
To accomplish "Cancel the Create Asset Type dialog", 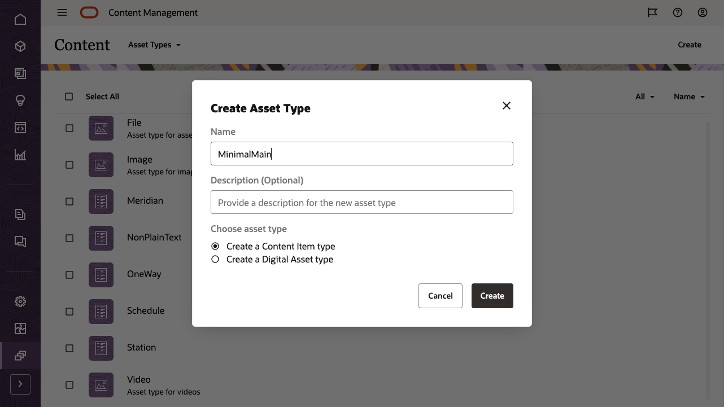I will coord(440,295).
